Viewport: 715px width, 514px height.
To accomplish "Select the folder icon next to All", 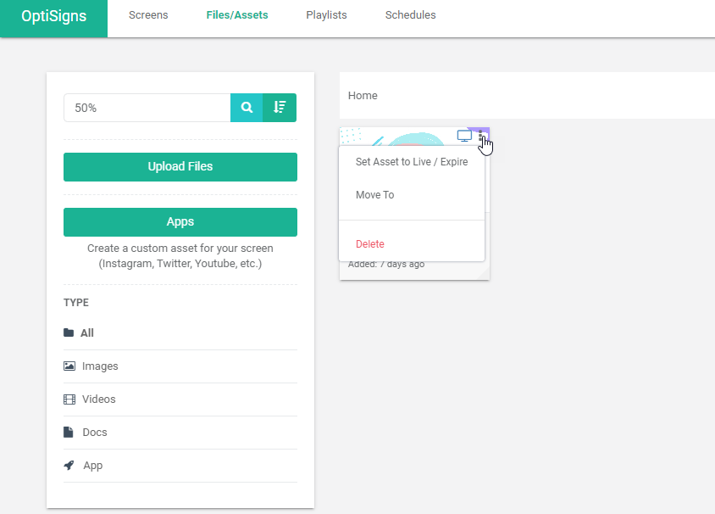I will click(x=69, y=332).
